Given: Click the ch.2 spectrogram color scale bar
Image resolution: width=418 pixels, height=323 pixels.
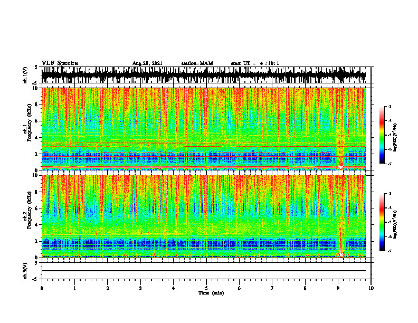Looking at the screenshot, I should pyautogui.click(x=382, y=222).
